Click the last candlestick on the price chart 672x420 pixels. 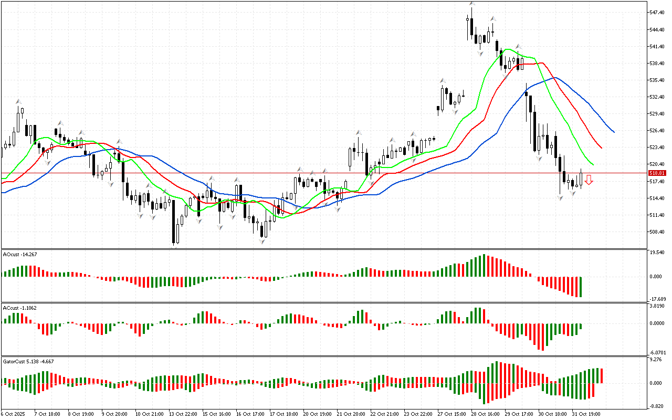(581, 178)
